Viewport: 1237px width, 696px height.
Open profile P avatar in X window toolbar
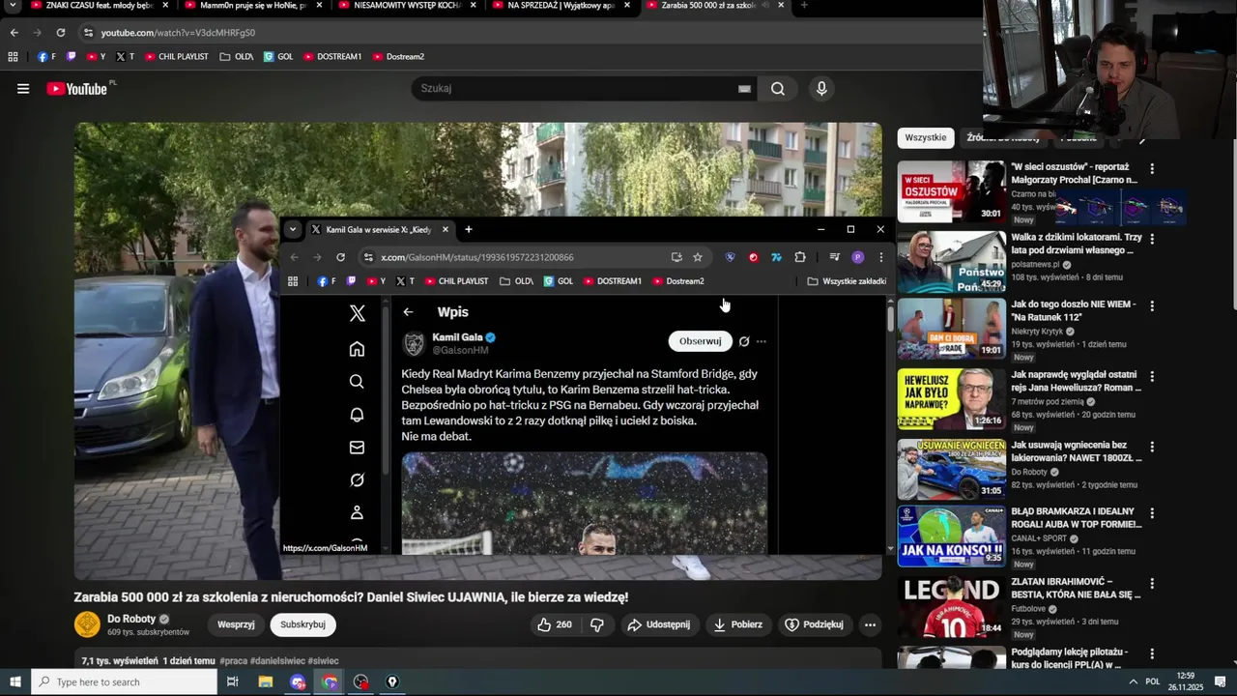[x=857, y=257]
